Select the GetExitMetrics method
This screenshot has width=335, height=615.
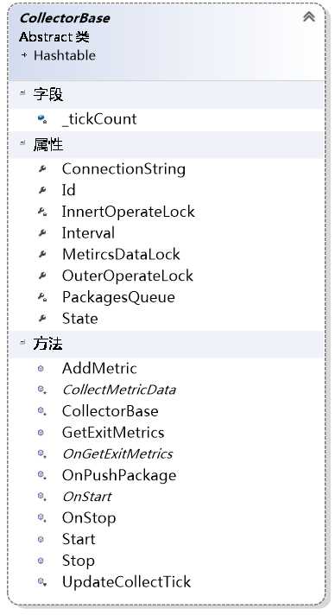[113, 432]
